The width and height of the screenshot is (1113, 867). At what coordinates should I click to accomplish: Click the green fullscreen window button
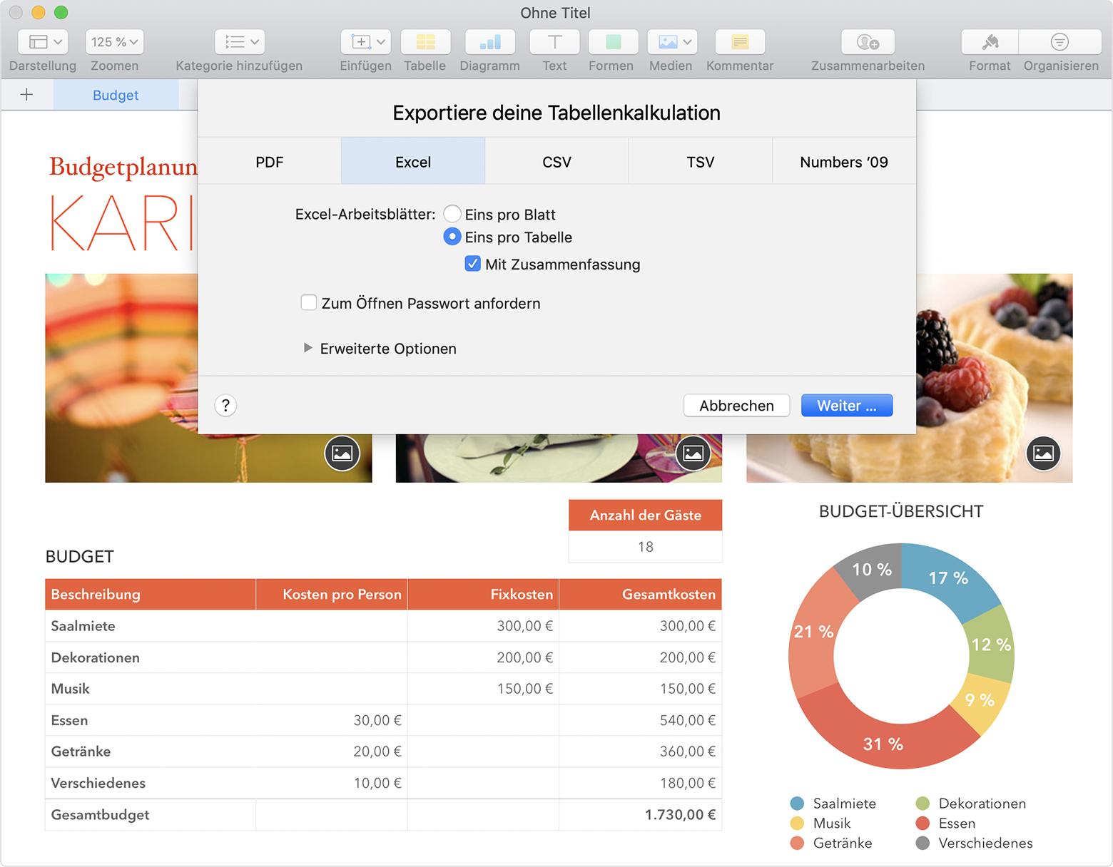pyautogui.click(x=61, y=12)
